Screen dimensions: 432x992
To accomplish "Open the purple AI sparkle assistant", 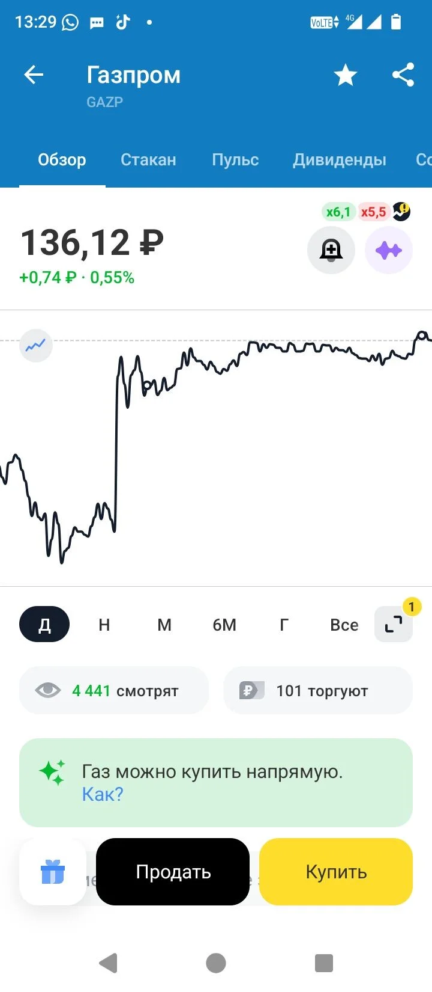I will click(389, 250).
